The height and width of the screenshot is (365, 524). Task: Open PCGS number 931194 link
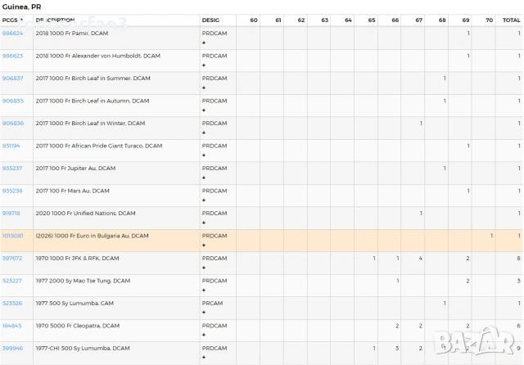pyautogui.click(x=11, y=146)
